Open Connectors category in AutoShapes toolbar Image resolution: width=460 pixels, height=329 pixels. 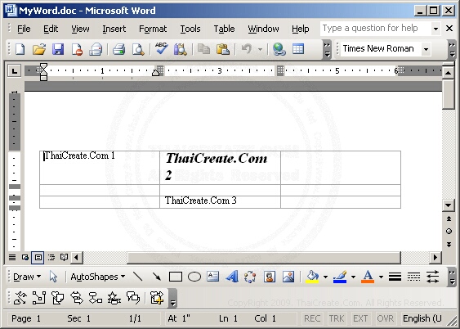click(x=39, y=298)
